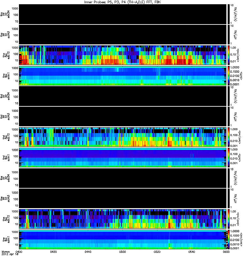Click the 0.010 value on thd fbk scm1 color scale
The width and height of the screenshot is (245, 261).
pyautogui.click(x=234, y=159)
